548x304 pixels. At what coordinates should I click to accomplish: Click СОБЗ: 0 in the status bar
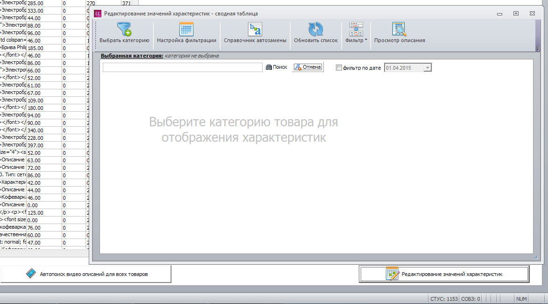pos(470,299)
